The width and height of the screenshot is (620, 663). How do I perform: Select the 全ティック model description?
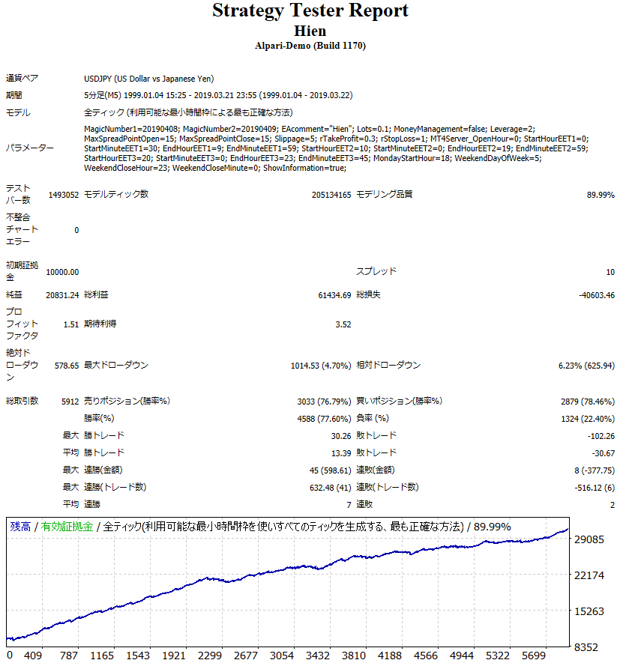pyautogui.click(x=188, y=112)
